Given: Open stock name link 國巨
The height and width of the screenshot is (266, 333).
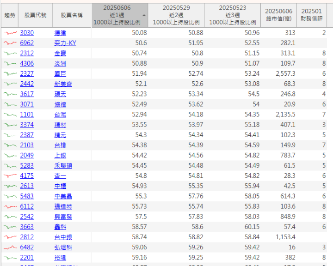Looking at the screenshot, I should pos(60,73).
